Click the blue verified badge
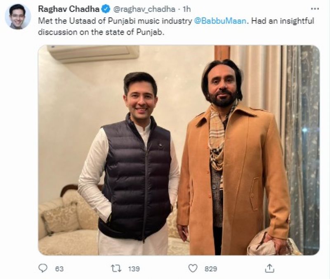This screenshot has height=279, width=330. pos(105,9)
